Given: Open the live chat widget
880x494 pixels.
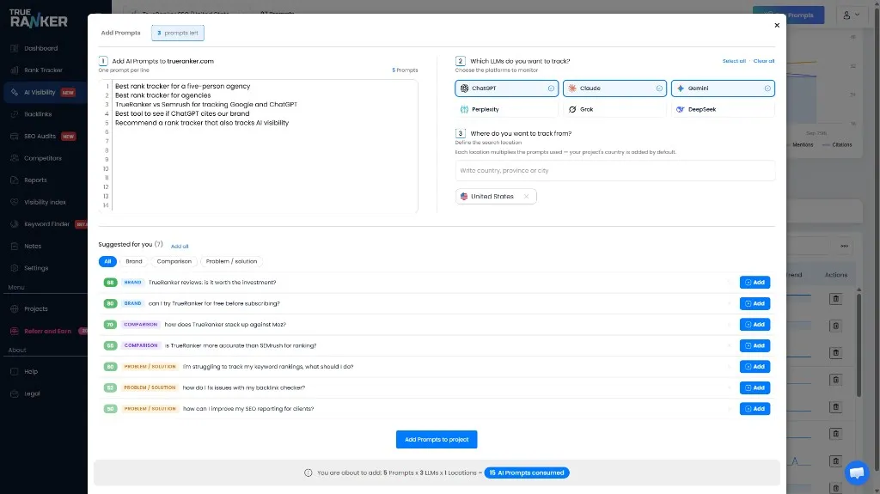Looking at the screenshot, I should tap(857, 473).
